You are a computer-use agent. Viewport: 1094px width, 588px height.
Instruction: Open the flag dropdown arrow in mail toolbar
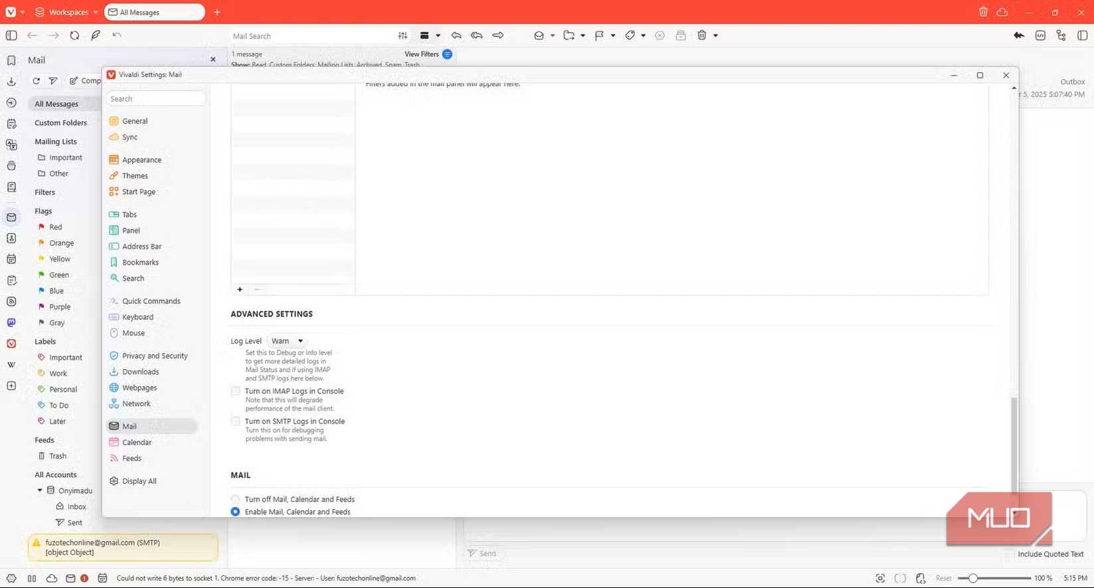point(613,36)
